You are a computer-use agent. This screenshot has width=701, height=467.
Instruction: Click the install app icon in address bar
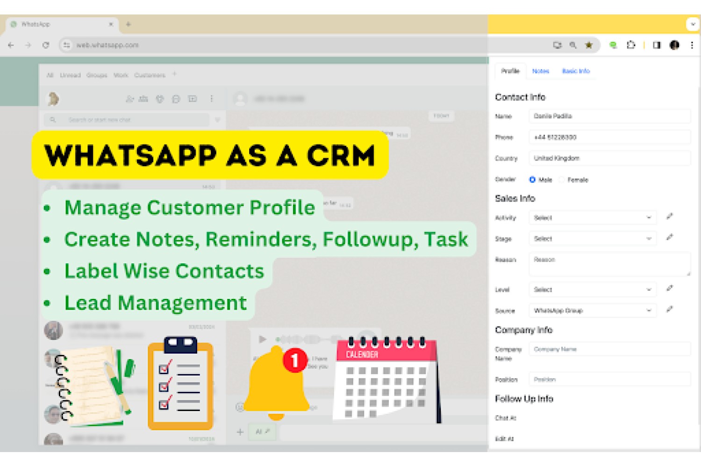557,45
